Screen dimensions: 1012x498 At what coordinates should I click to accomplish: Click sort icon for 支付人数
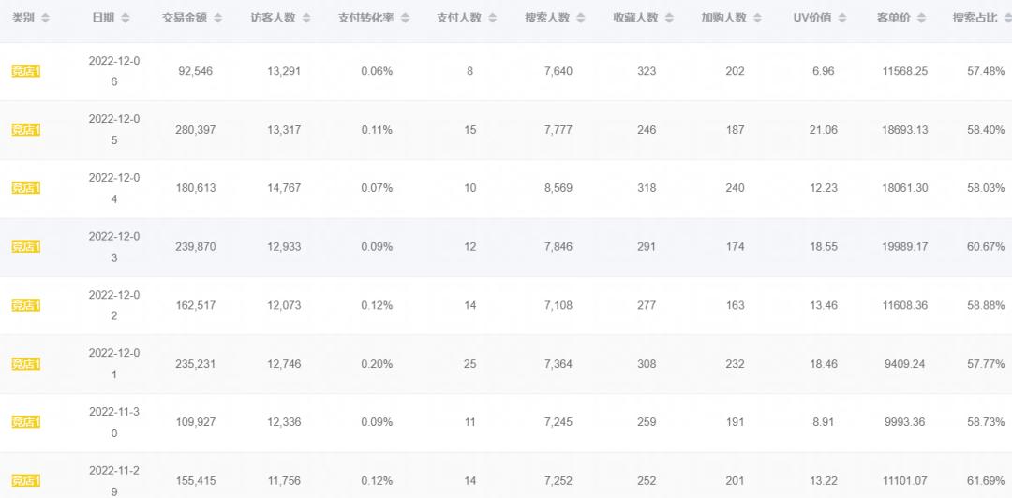point(493,19)
